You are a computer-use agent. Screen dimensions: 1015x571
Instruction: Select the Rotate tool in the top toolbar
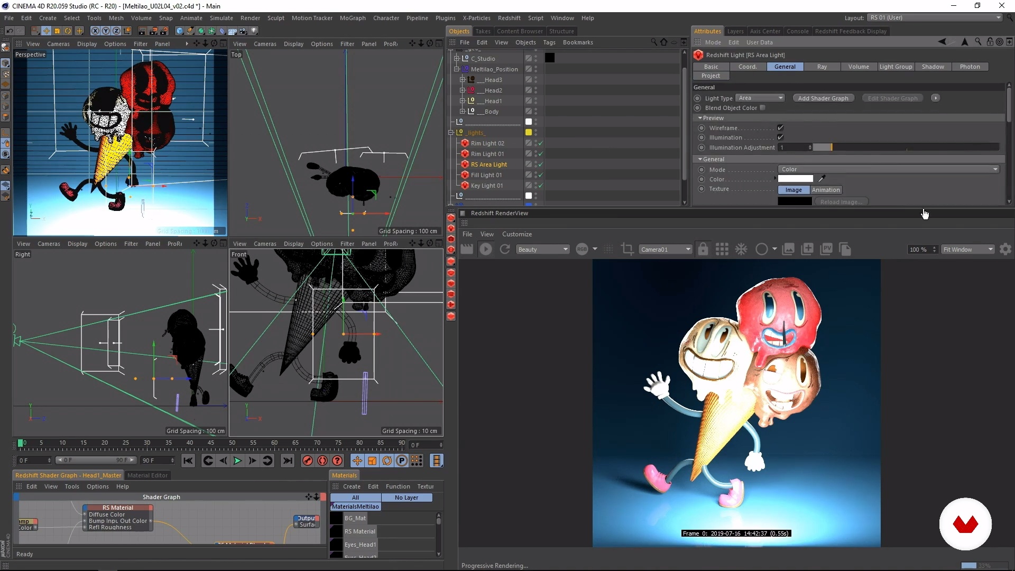[68, 31]
